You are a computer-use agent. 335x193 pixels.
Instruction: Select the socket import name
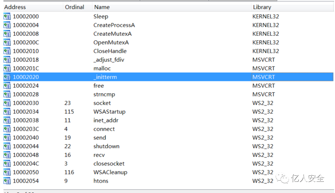[102, 103]
